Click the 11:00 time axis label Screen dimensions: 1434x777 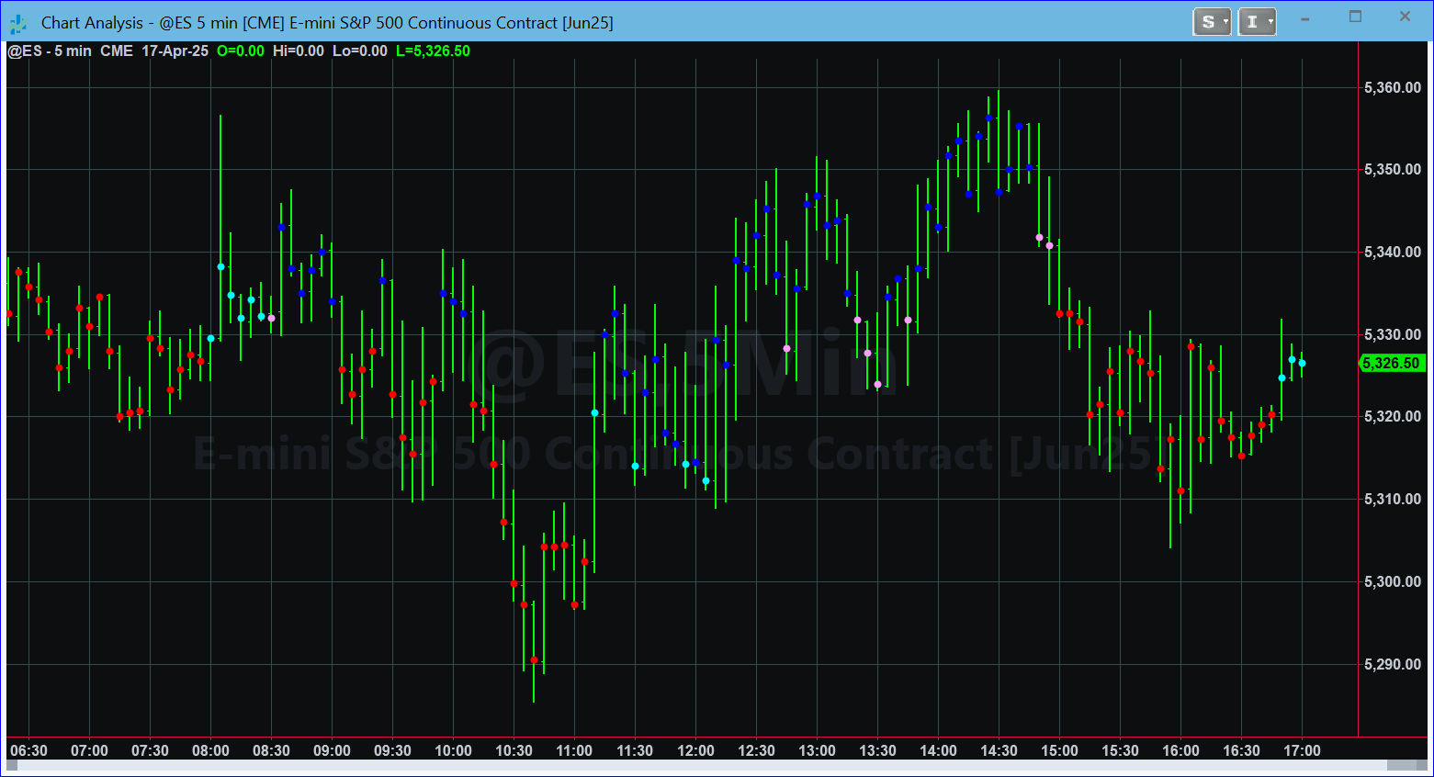point(574,750)
